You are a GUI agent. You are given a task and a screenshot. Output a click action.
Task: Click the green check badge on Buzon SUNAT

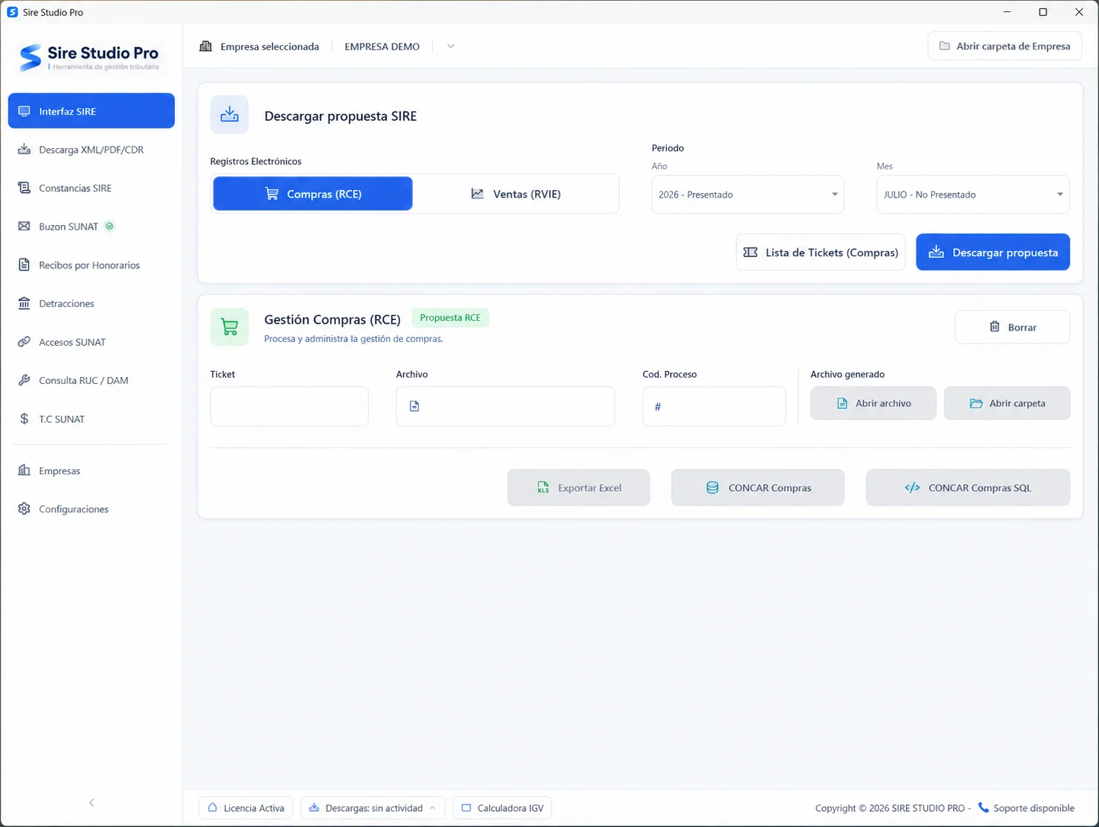tap(110, 226)
